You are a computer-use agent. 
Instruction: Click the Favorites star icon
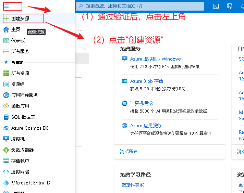[6, 62]
